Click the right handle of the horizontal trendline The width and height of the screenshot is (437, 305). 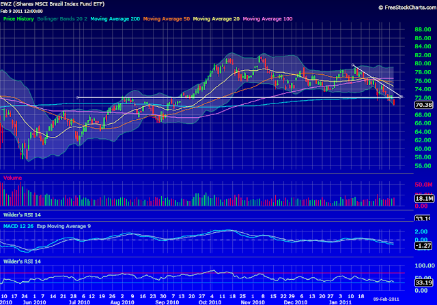pos(401,97)
